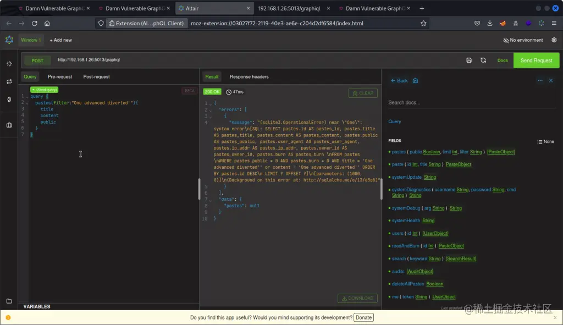Collapse the data object fold arrow
Screen dimensions: 563x325
[211, 200]
